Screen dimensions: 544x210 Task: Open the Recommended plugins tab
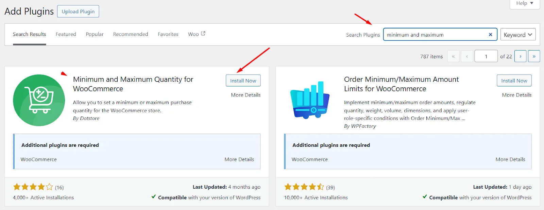[131, 34]
